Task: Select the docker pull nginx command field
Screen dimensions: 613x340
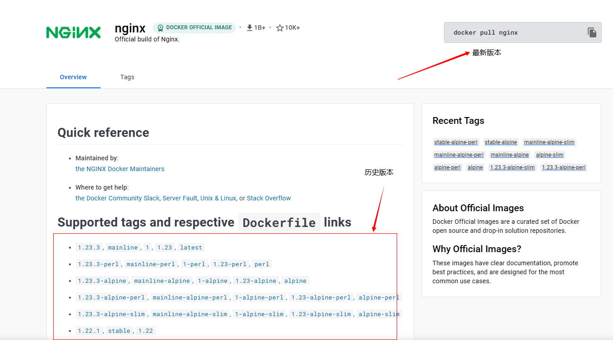Action: [522, 32]
